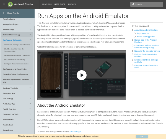Open the FEATURES tab
The width and height of the screenshot is (166, 139).
(47, 4)
